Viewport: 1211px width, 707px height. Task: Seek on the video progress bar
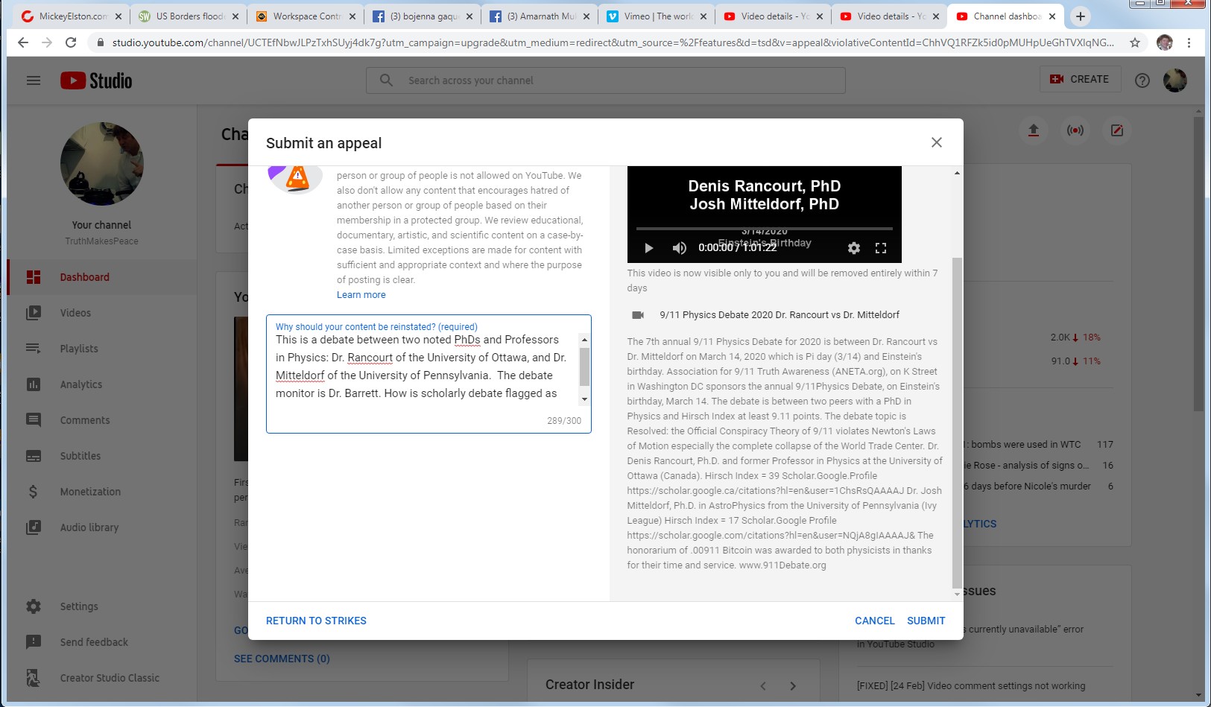764,229
